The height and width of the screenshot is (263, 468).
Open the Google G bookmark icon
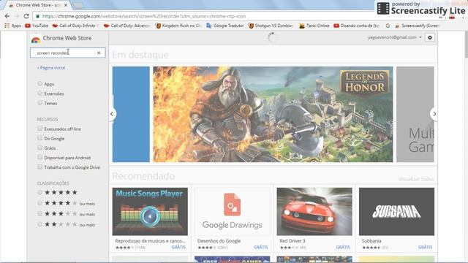(x=388, y=26)
